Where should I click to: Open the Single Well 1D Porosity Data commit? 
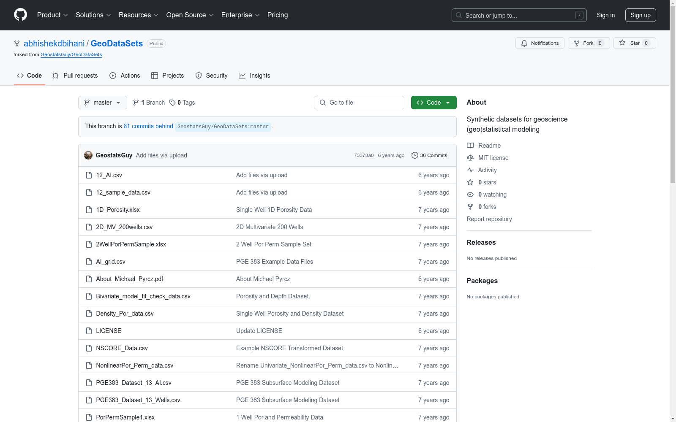(x=274, y=210)
